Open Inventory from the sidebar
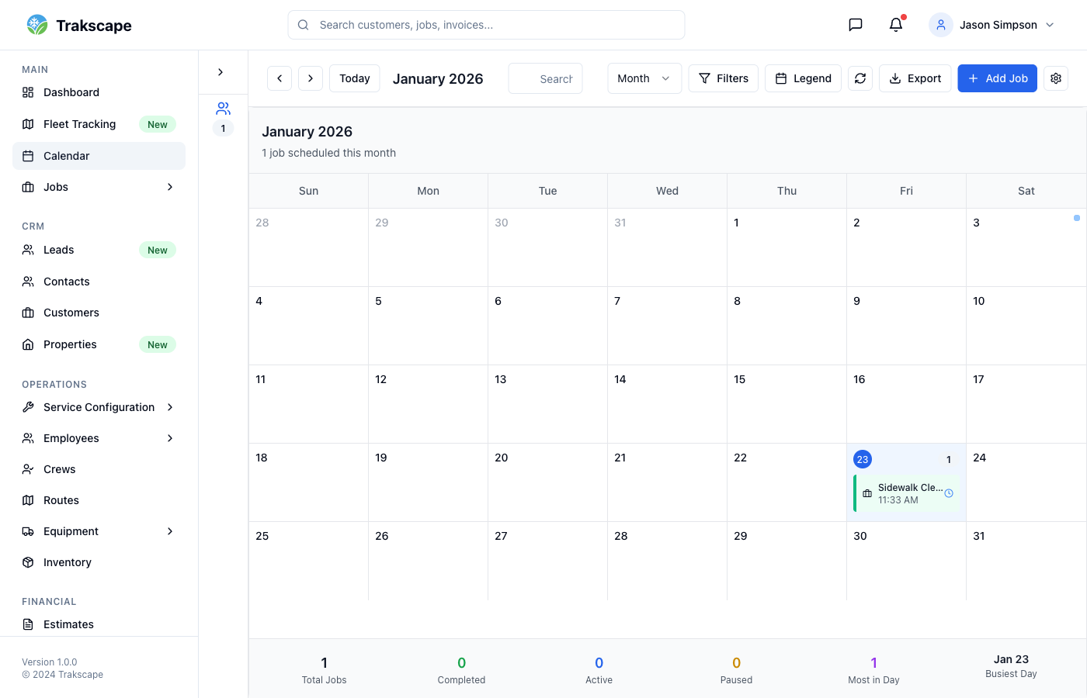 tap(68, 562)
